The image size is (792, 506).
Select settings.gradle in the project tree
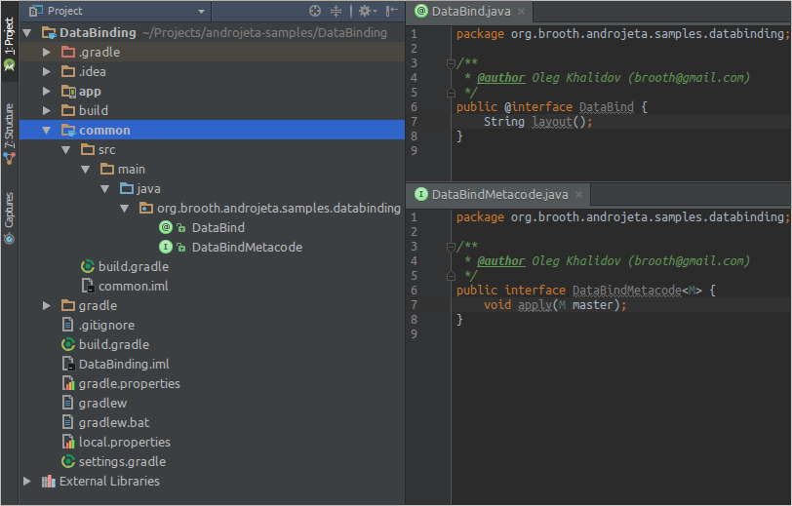point(122,461)
